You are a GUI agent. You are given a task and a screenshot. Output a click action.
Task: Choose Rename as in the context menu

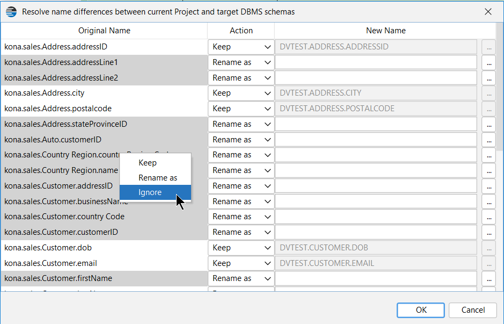pyautogui.click(x=155, y=178)
